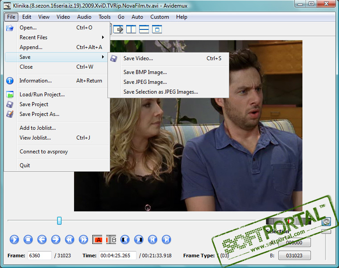
Task: Open Information... dialog entry
Action: pyautogui.click(x=57, y=81)
